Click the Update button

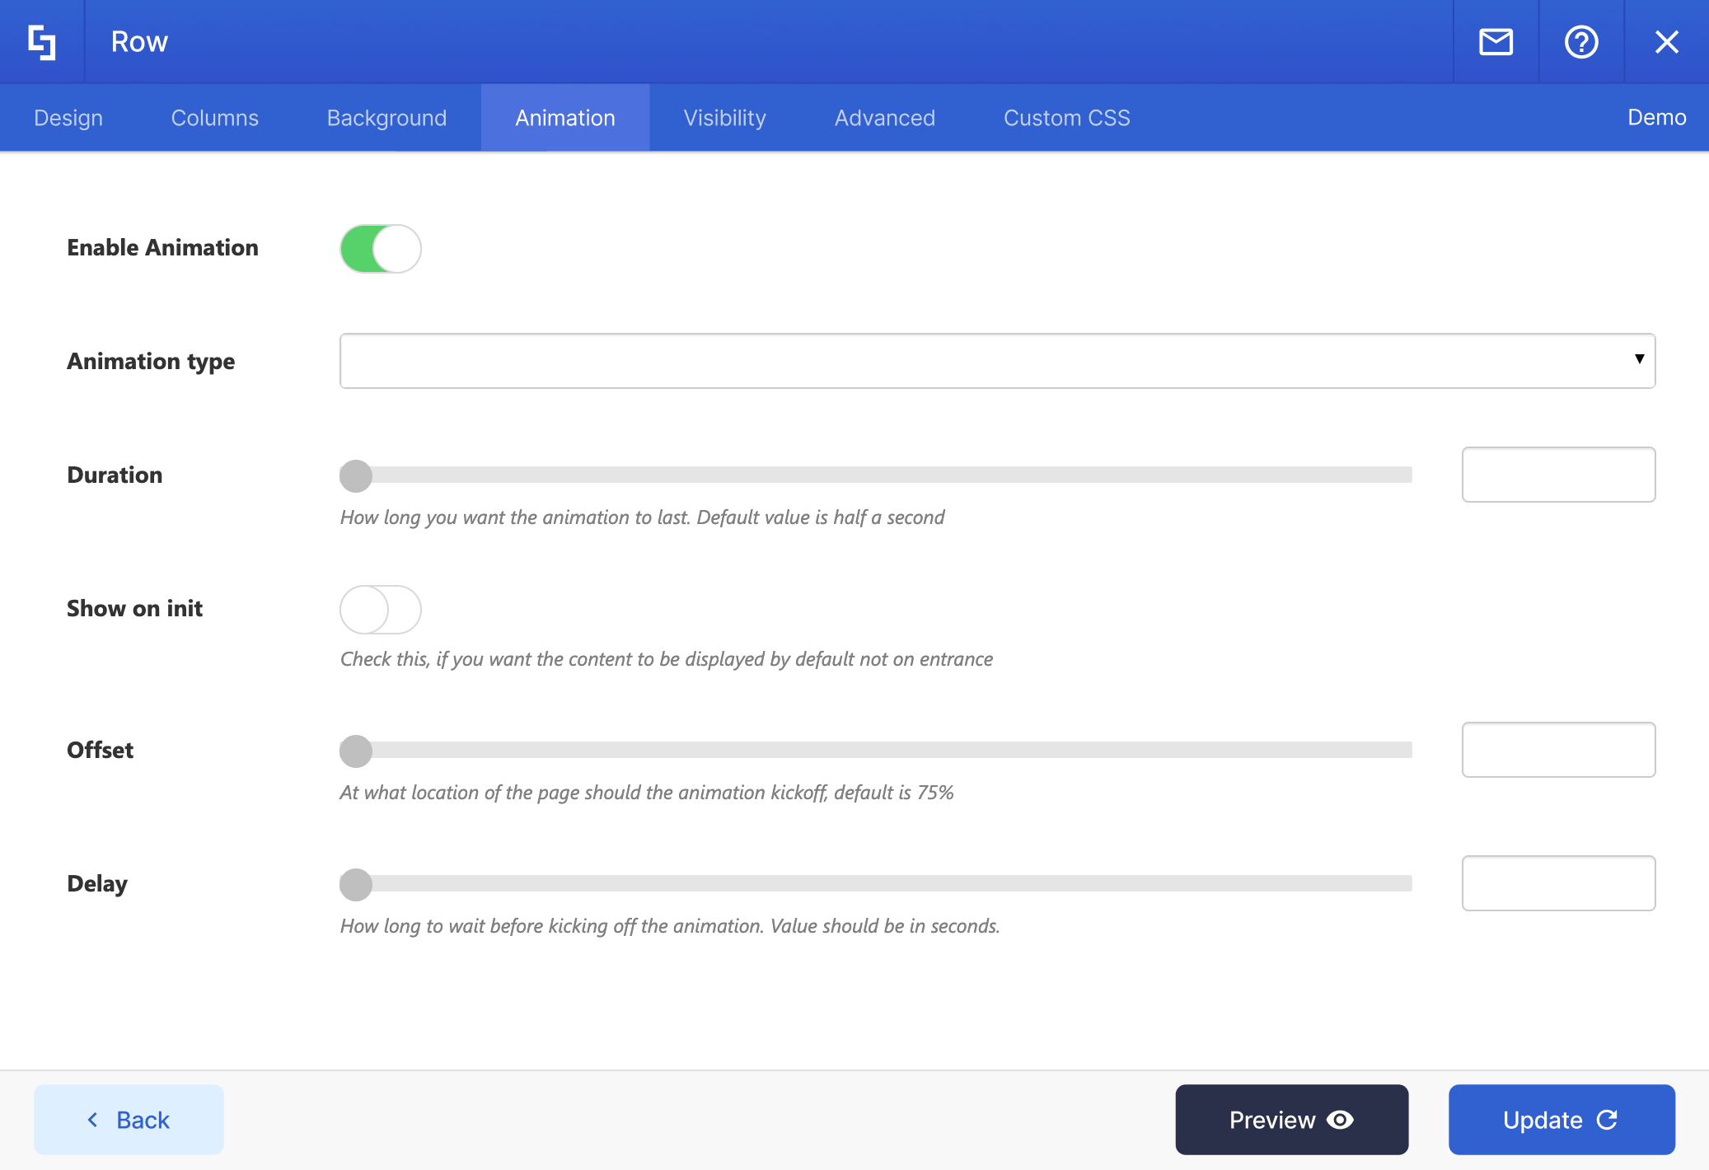coord(1562,1120)
